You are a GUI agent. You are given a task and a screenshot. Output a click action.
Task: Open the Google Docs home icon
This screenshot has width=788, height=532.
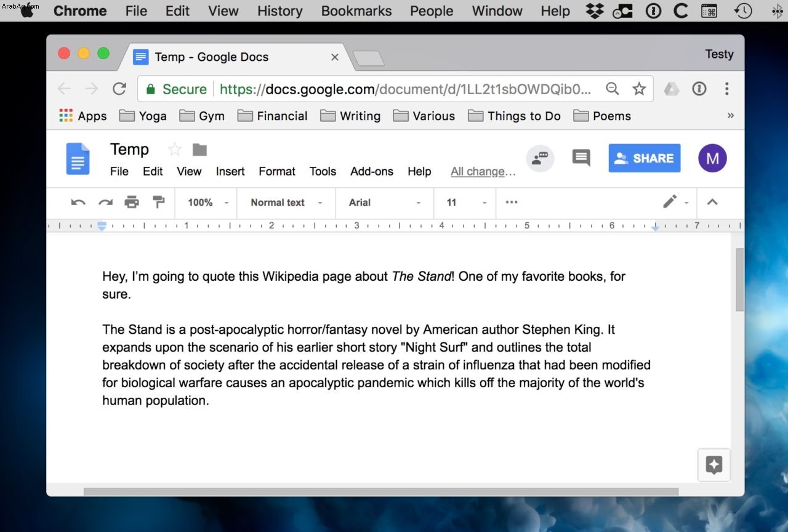(x=78, y=158)
